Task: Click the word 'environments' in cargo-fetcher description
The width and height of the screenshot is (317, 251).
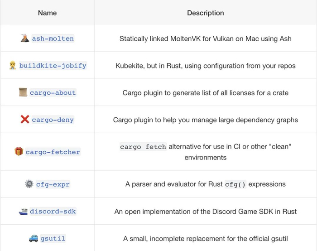Action: 206,157
